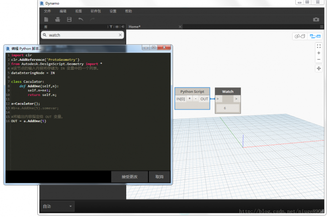Screen dimensions: 327x217
Task: Add input port on Python Script node
Action: click(189, 99)
